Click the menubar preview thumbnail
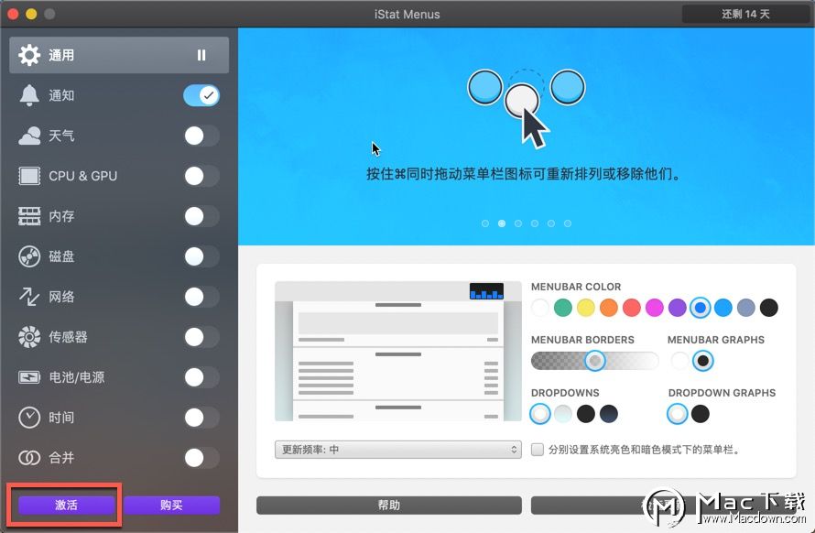This screenshot has width=815, height=533. [x=397, y=351]
